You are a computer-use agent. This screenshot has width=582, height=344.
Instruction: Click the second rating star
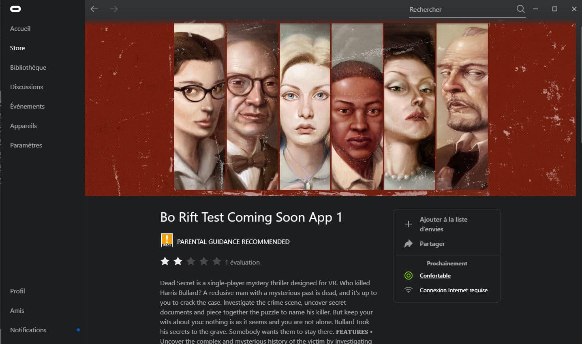click(178, 261)
